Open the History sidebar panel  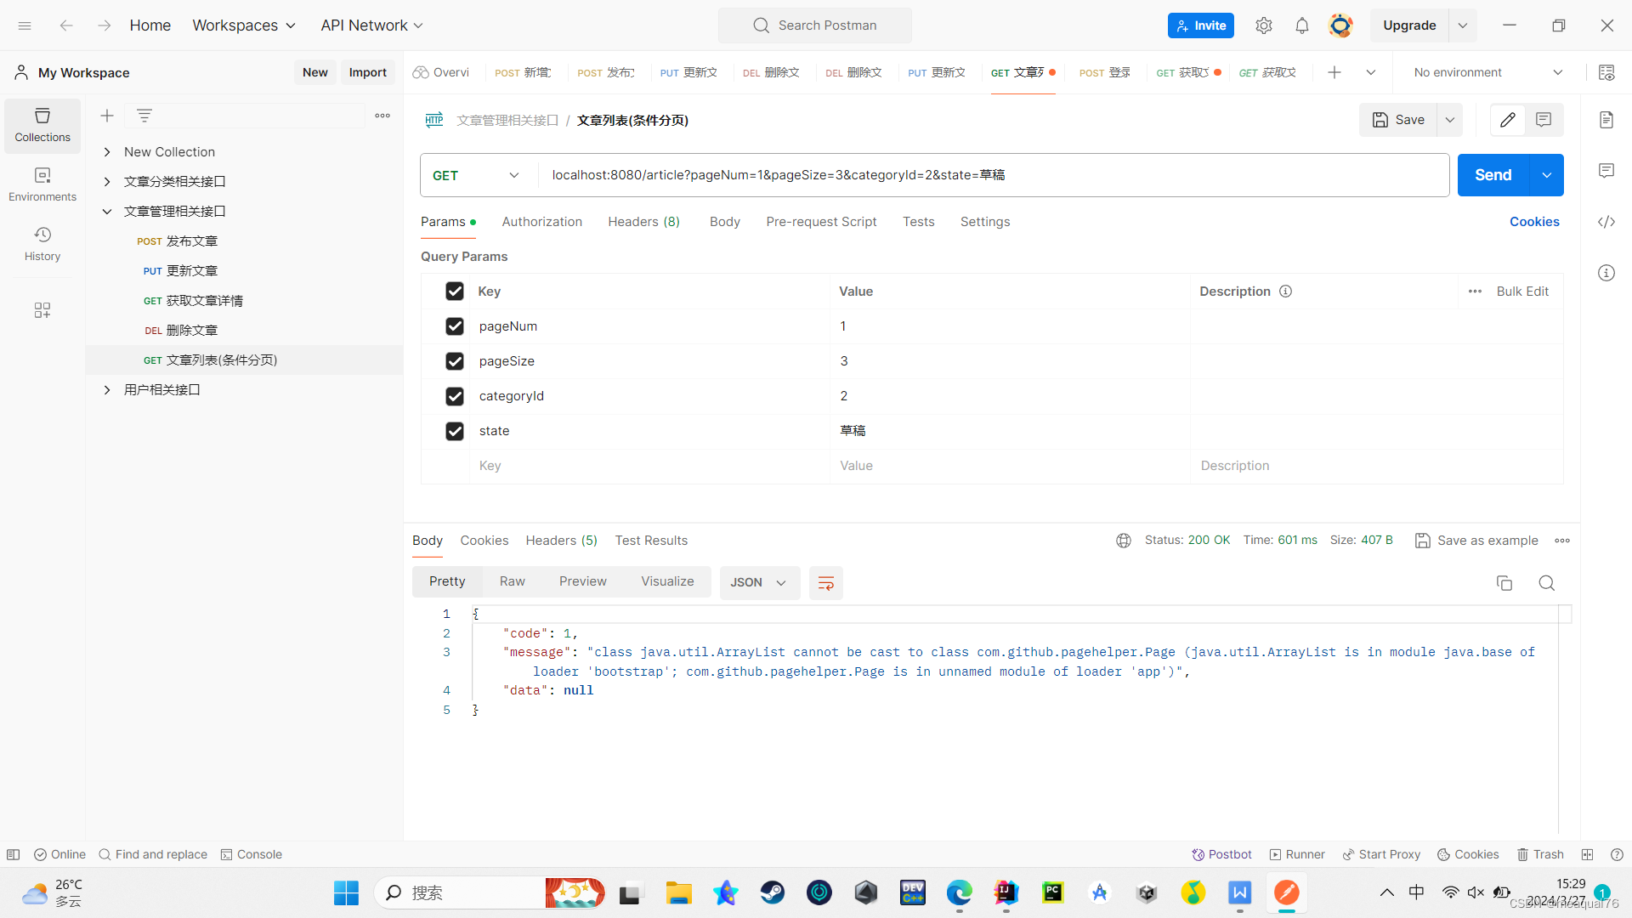42,243
